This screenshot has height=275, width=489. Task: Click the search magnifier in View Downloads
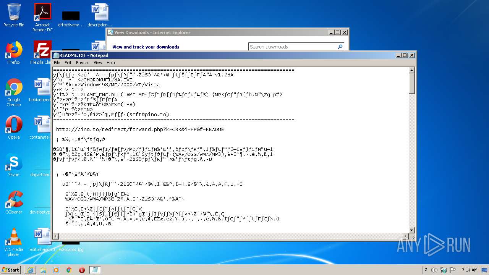click(340, 47)
